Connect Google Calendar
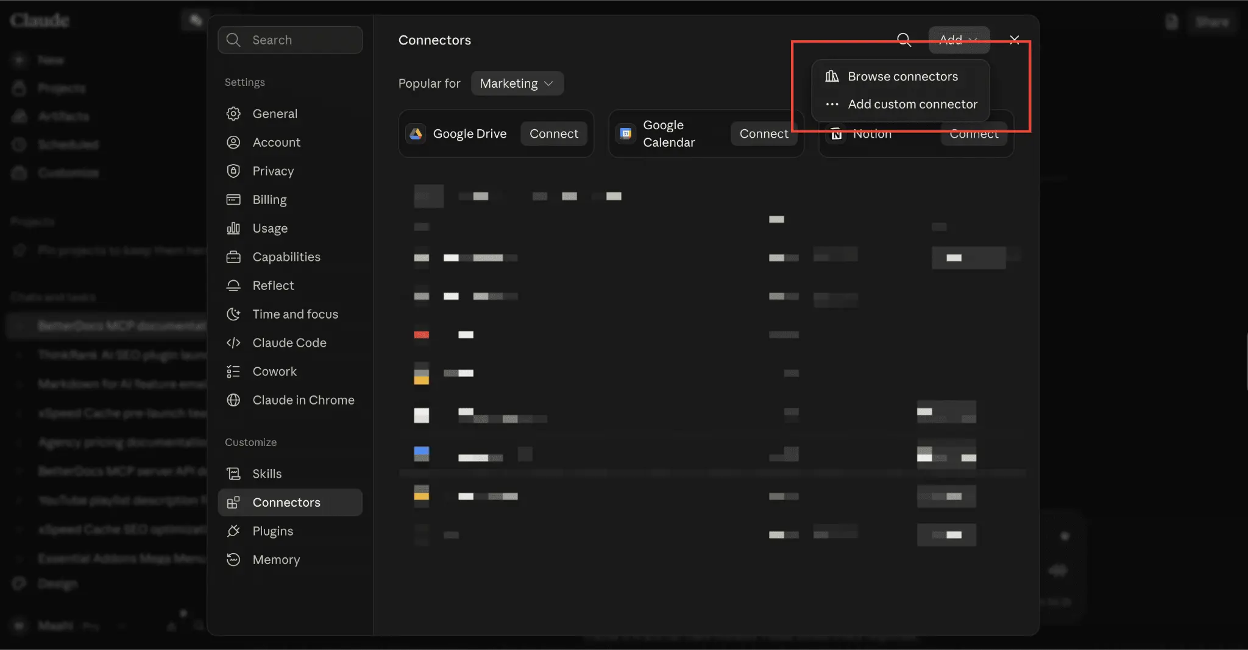 coord(764,134)
